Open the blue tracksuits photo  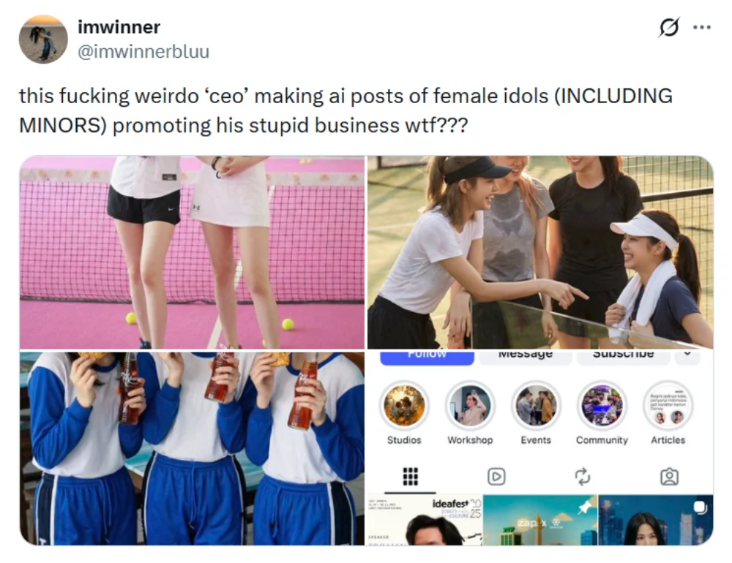pos(192,448)
